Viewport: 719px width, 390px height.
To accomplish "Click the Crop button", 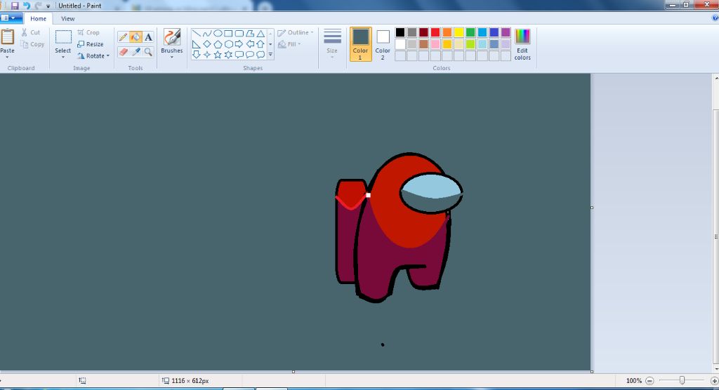I will coord(88,32).
